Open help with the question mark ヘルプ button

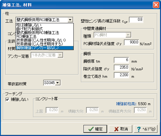(146, 129)
